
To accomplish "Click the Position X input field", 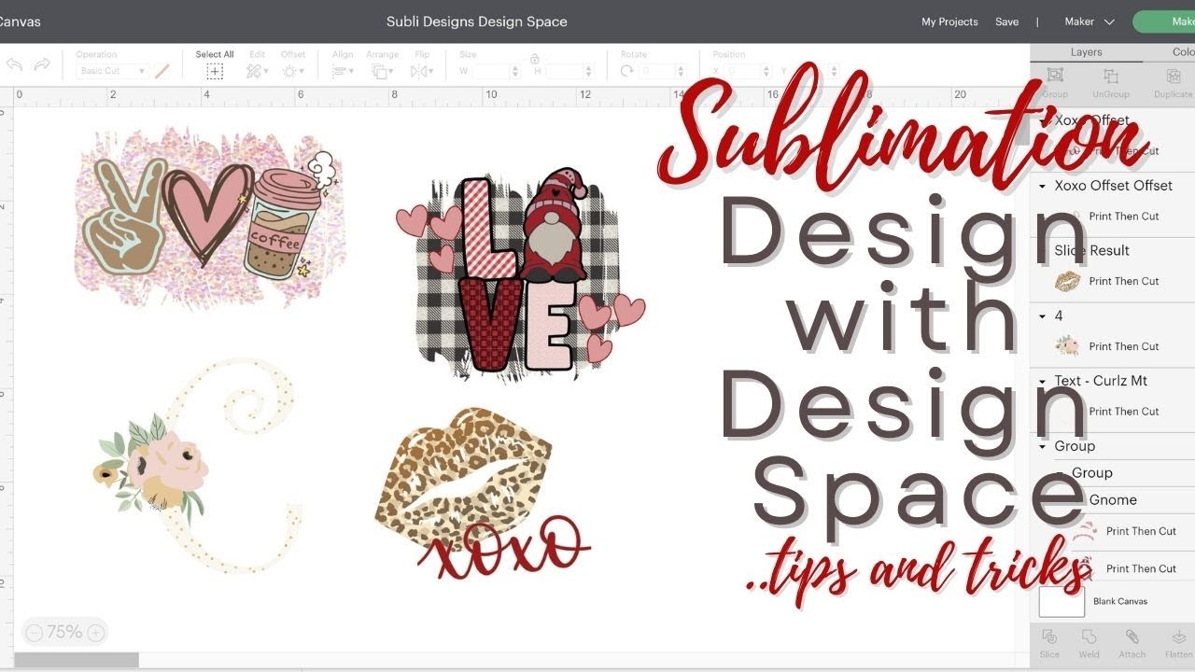I will pyautogui.click(x=742, y=71).
